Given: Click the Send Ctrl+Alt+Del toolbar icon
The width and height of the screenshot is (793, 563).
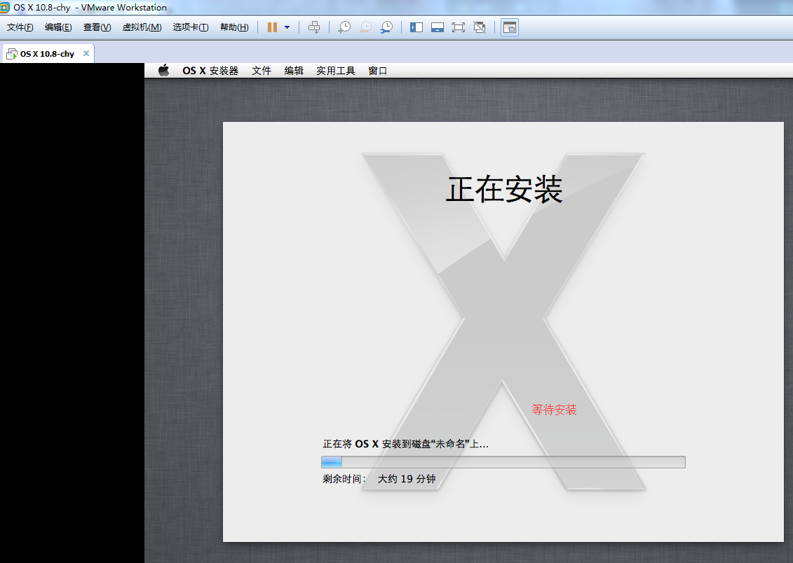Looking at the screenshot, I should coord(314,27).
